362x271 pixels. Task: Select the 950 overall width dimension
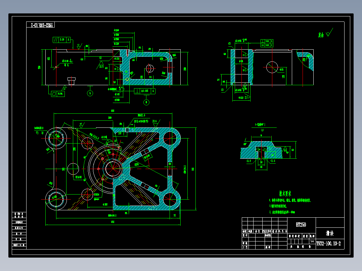(113, 222)
